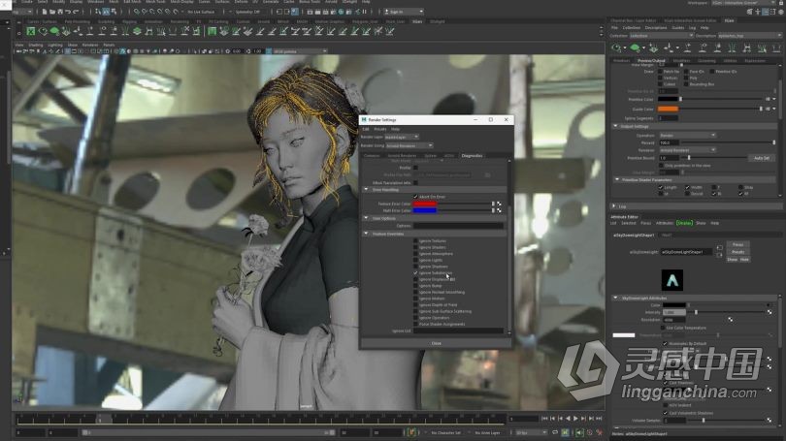Viewport: 786px width, 441px height.
Task: Click the map icon beside Texture Error Color
Action: [x=499, y=204]
